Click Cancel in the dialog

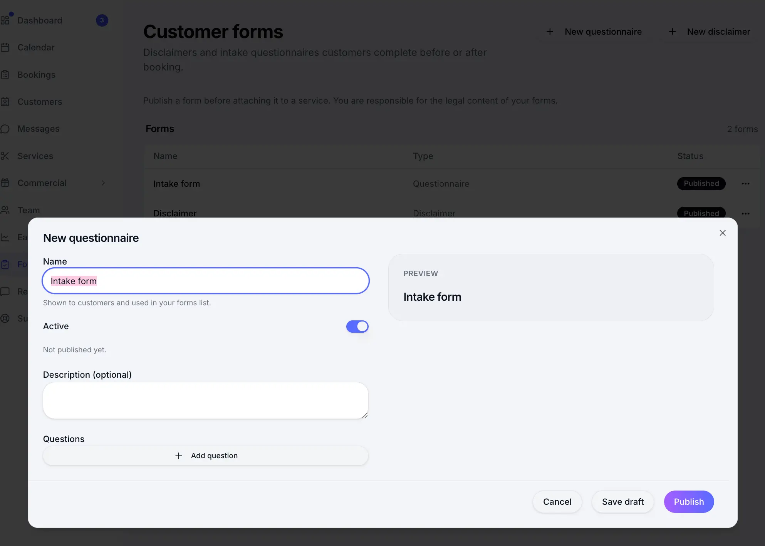coord(557,502)
